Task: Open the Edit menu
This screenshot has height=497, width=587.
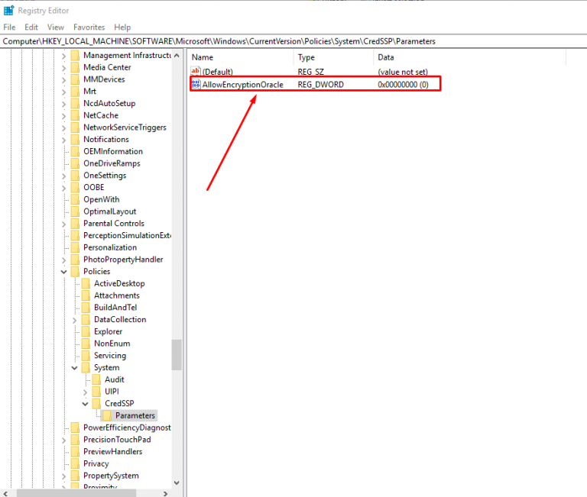Action: click(x=31, y=27)
